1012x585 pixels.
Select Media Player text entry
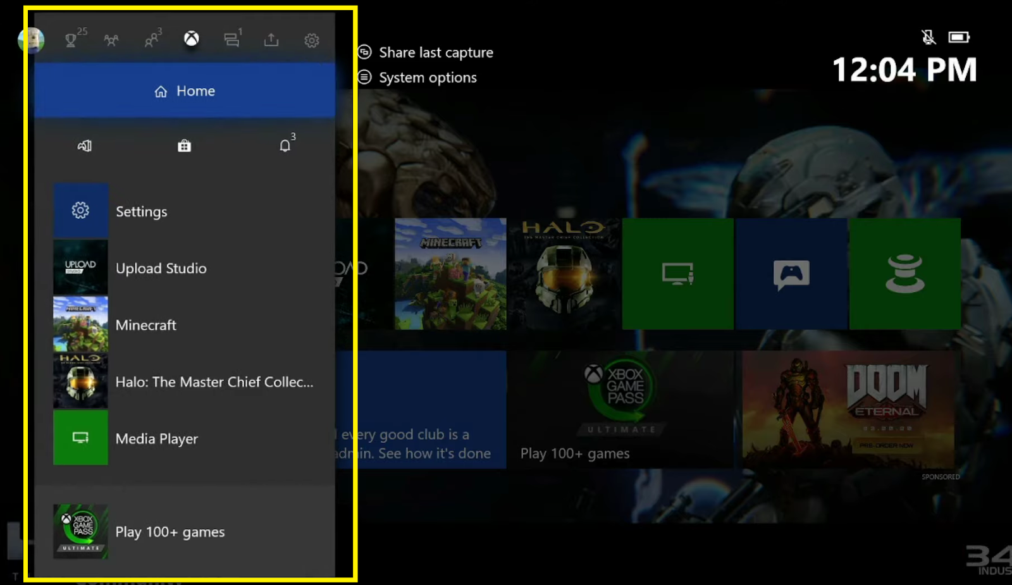point(157,439)
